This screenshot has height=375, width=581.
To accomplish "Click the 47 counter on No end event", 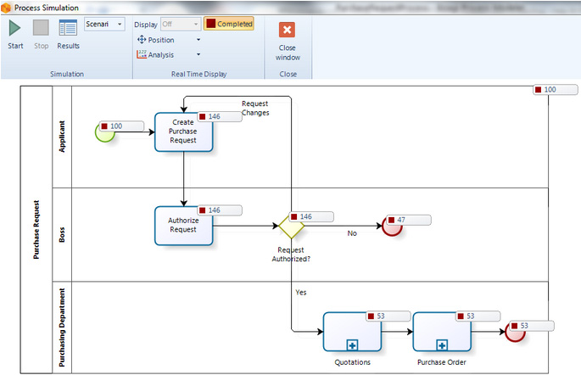I will (x=409, y=220).
